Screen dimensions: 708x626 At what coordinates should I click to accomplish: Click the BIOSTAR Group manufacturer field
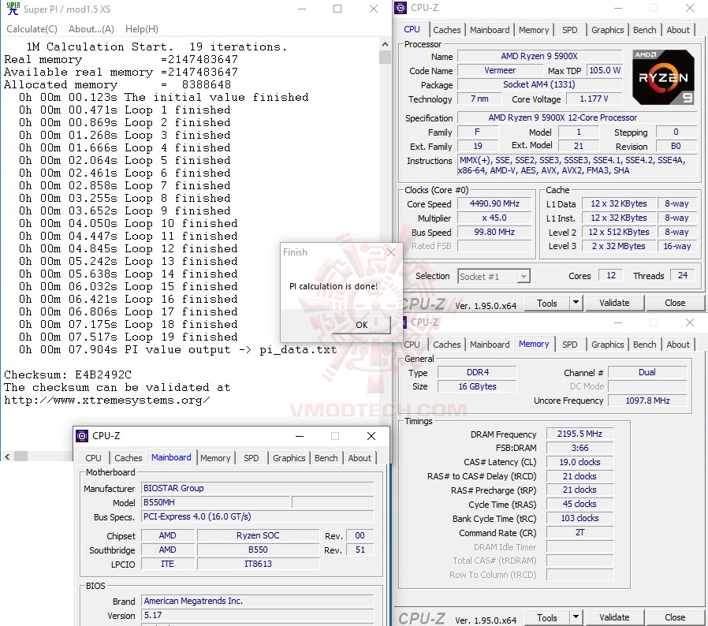[x=258, y=488]
